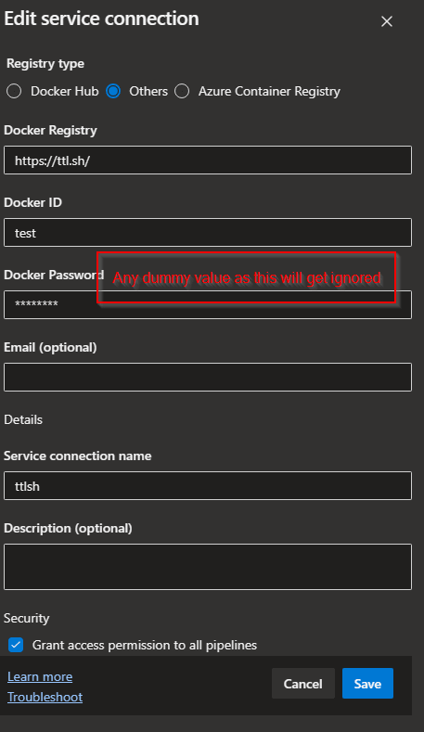
Task: Click the Description (optional) text area
Action: pos(208,567)
